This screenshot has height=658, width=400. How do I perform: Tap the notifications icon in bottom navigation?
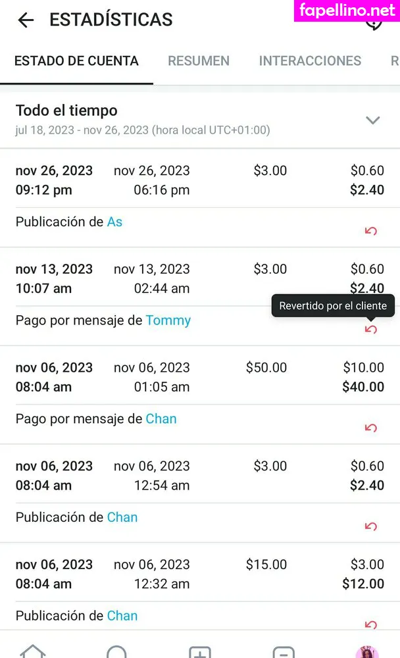(x=116, y=651)
